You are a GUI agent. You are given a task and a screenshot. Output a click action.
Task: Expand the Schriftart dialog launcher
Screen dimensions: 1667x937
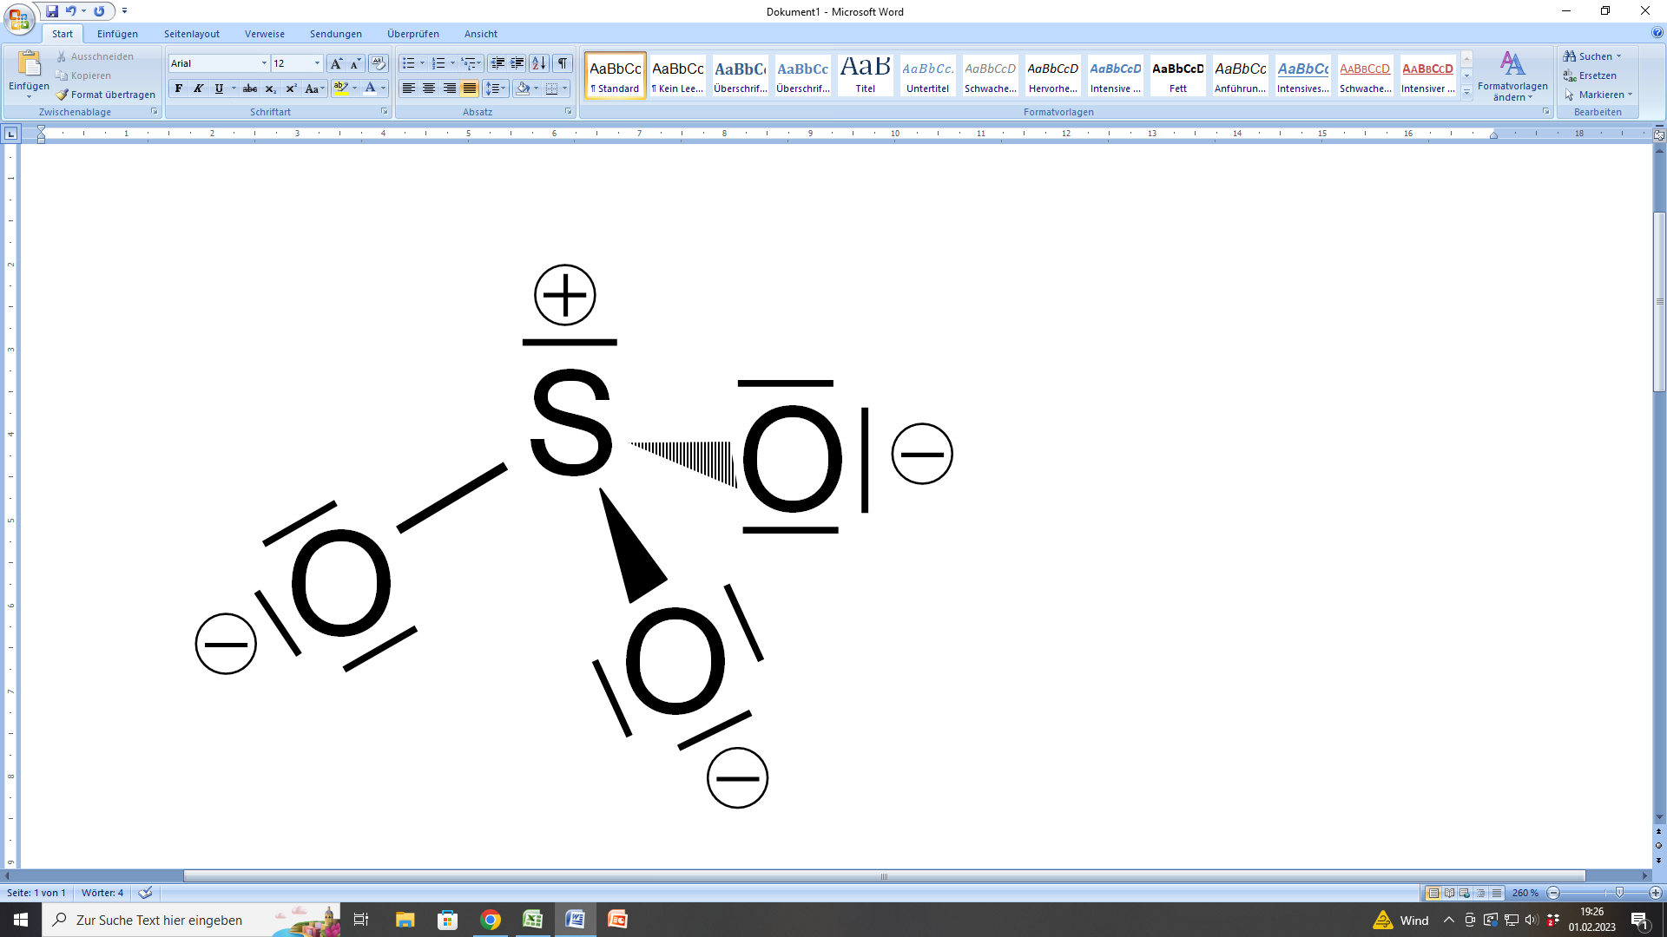pyautogui.click(x=384, y=112)
